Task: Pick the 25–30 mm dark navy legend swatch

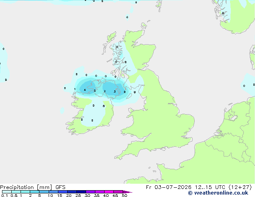Action: (x=81, y=192)
